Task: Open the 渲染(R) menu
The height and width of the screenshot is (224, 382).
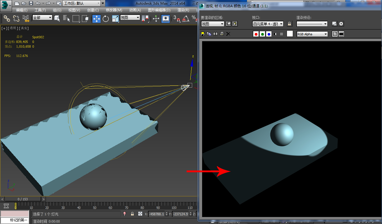Action: (x=183, y=10)
